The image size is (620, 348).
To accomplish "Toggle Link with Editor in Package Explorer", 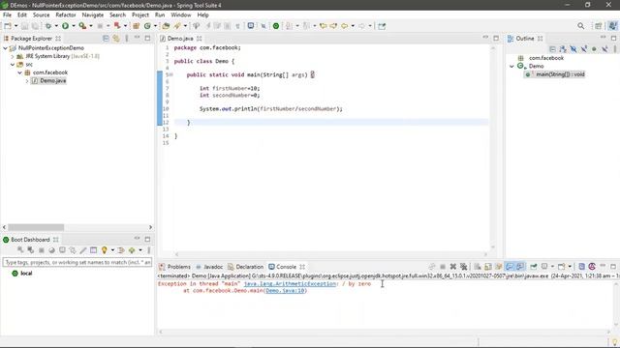I will [x=116, y=39].
